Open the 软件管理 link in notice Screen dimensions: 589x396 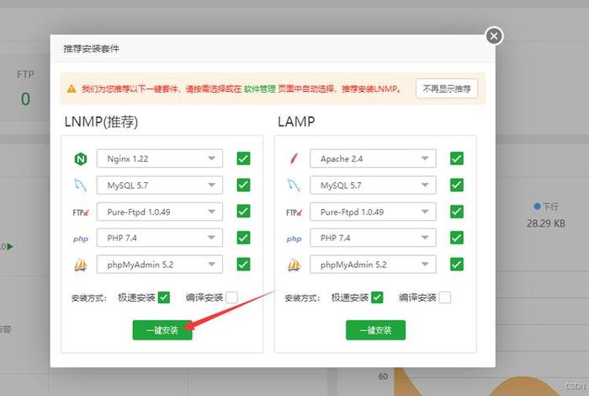click(260, 89)
